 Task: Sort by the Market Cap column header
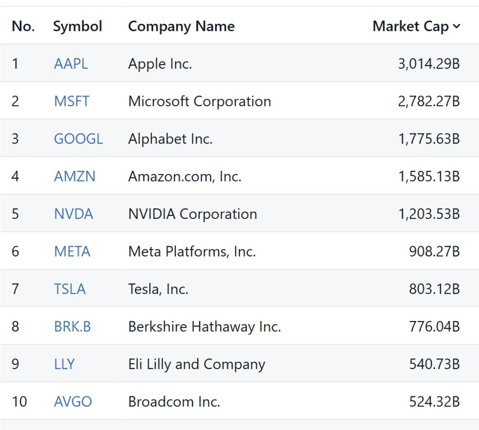[x=410, y=26]
